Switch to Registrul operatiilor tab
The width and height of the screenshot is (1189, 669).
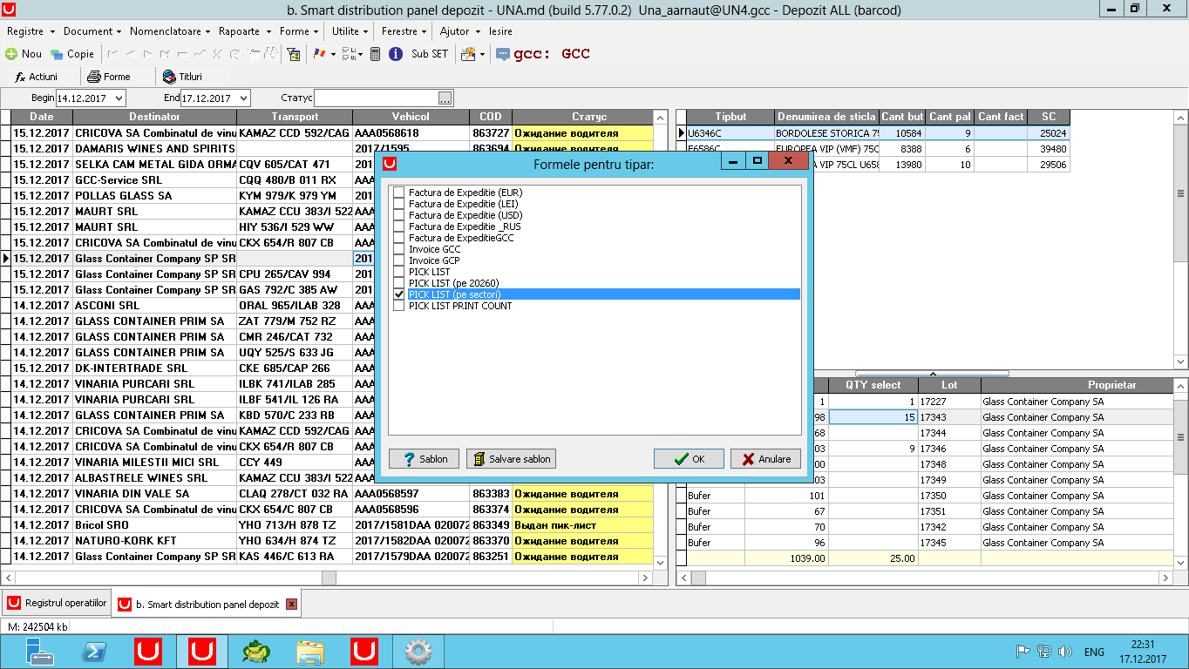(58, 603)
